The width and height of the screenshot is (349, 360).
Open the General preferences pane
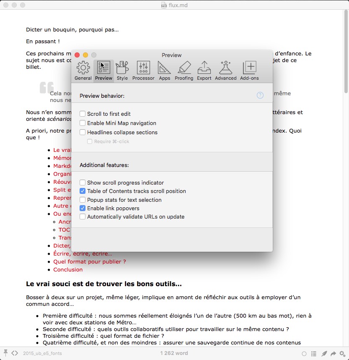(x=83, y=71)
